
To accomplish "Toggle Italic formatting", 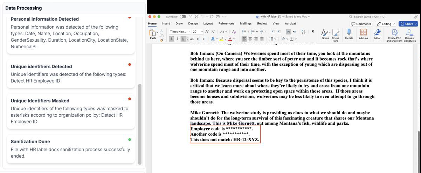I will click(x=177, y=39).
